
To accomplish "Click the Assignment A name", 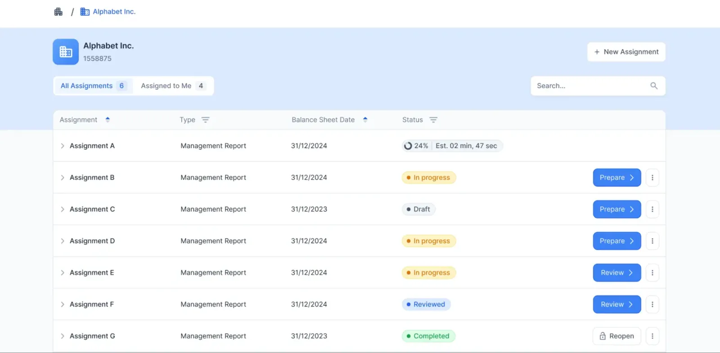I will click(x=92, y=146).
